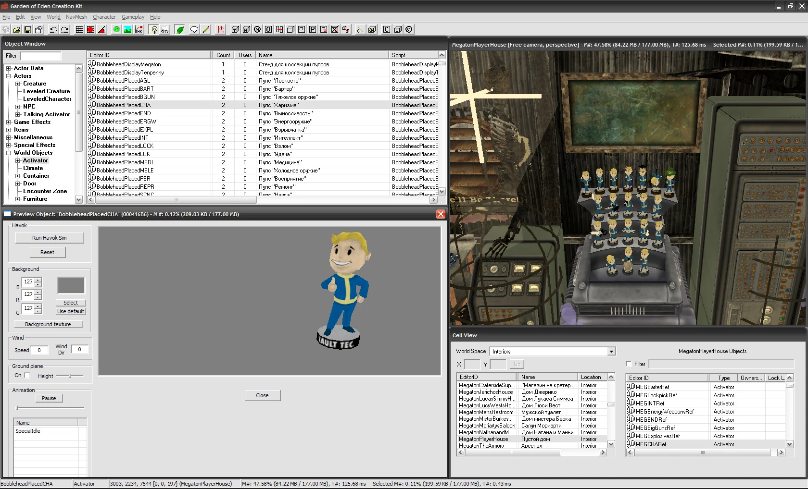Open the World menu
Viewport: 808px width, 489px height.
53,17
